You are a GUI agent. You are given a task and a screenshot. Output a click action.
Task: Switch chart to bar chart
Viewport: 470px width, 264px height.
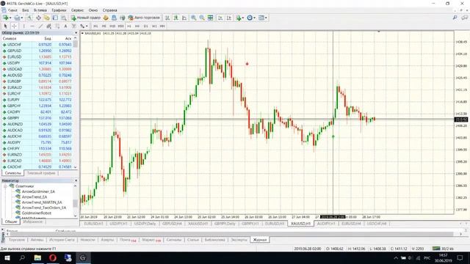pos(167,18)
